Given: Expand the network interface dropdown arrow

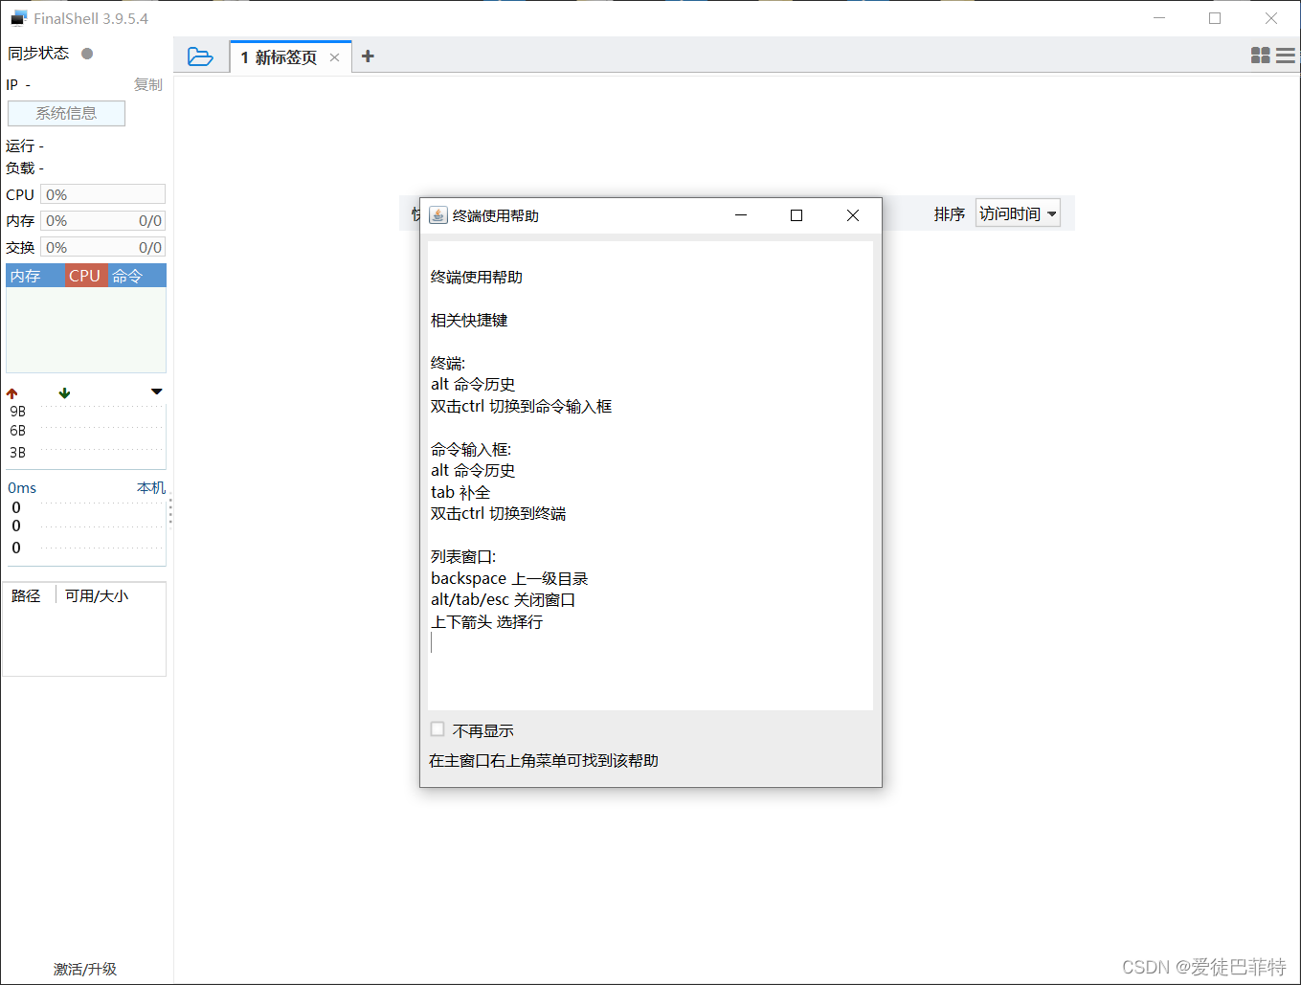Looking at the screenshot, I should click(157, 392).
